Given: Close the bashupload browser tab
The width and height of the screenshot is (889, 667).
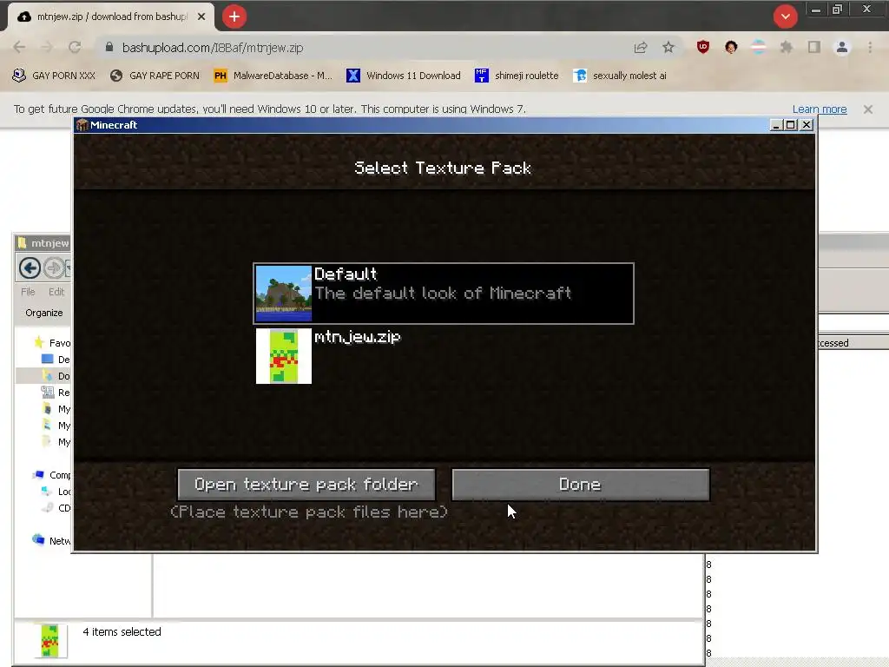Looking at the screenshot, I should (201, 17).
